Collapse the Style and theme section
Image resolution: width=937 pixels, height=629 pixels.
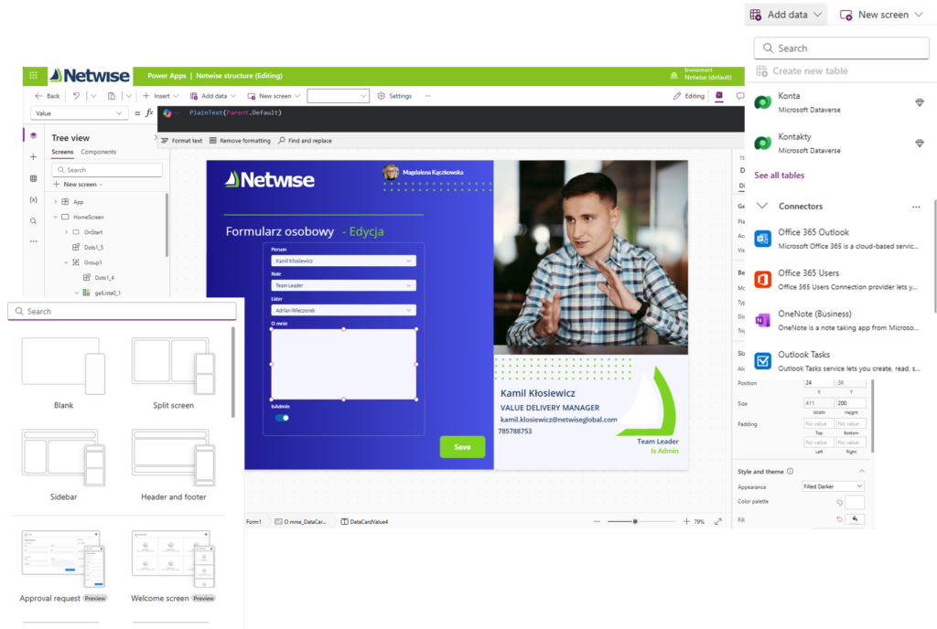[862, 472]
